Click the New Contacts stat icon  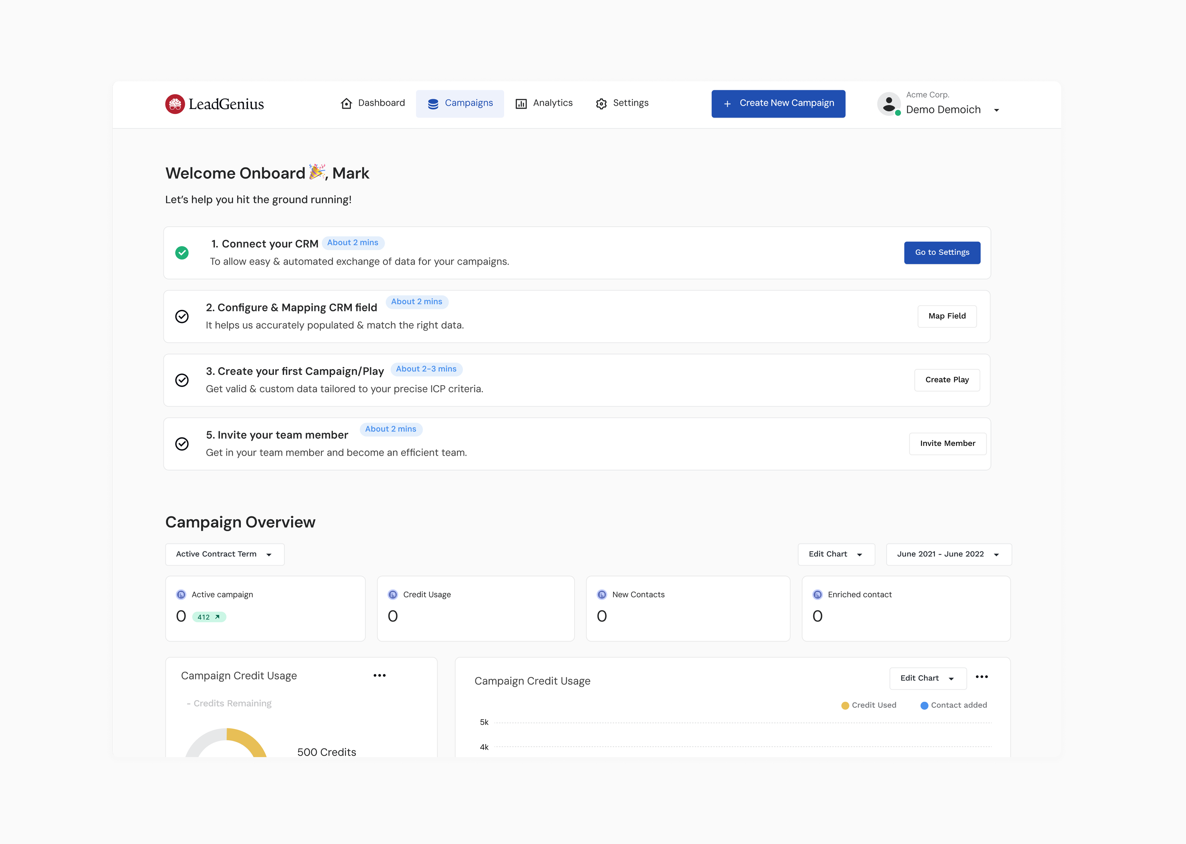(602, 595)
